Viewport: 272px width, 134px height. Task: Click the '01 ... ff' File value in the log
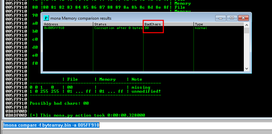pos(79,91)
